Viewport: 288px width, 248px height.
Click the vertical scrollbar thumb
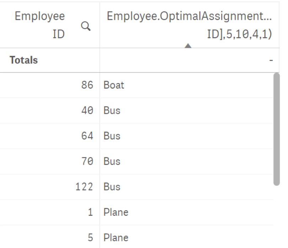(x=276, y=129)
